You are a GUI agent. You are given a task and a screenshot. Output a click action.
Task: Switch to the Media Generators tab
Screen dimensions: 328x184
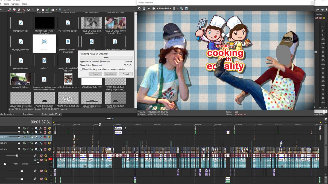(x=7, y=114)
